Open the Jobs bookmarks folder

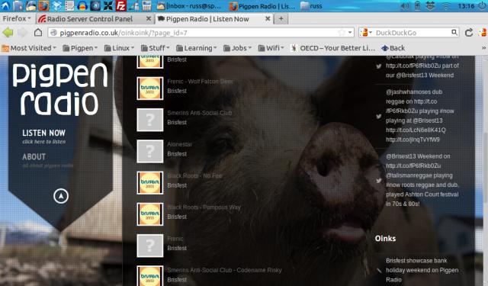(237, 48)
